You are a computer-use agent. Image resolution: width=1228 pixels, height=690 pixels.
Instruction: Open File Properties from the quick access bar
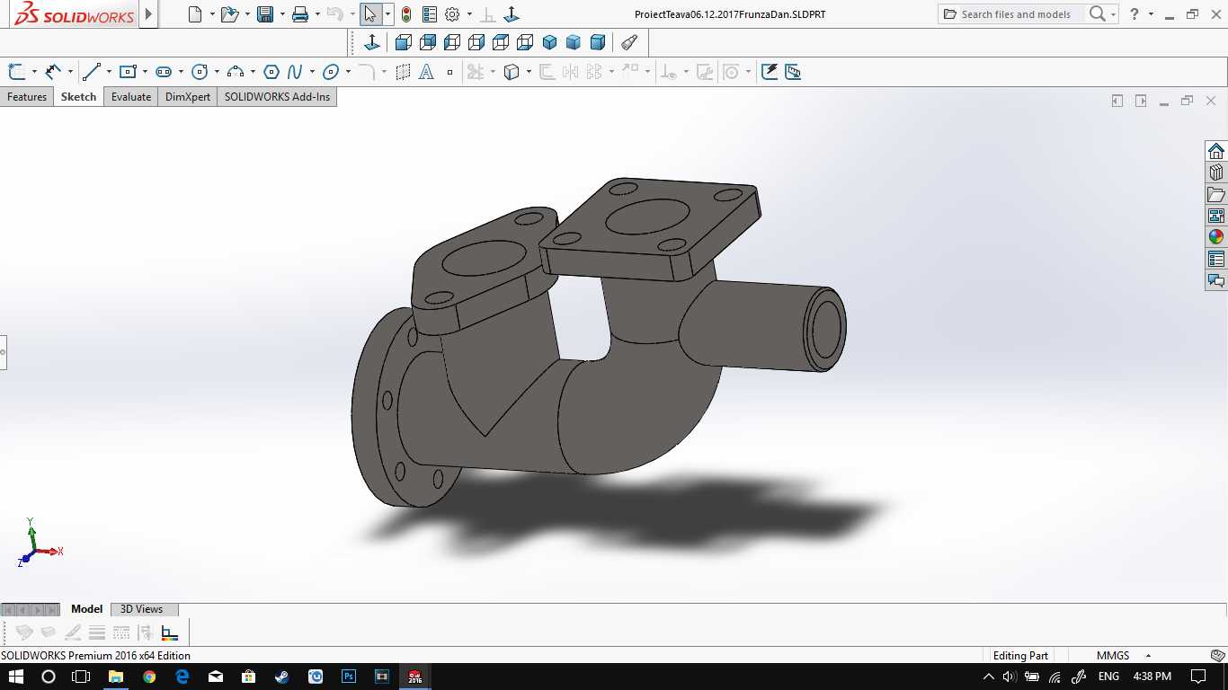click(x=430, y=14)
